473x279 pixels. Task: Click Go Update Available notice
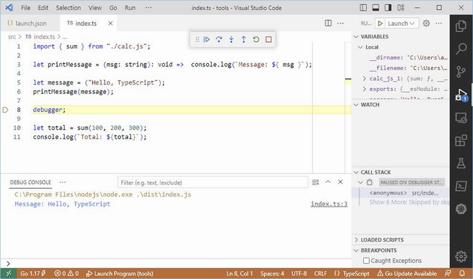407,274
